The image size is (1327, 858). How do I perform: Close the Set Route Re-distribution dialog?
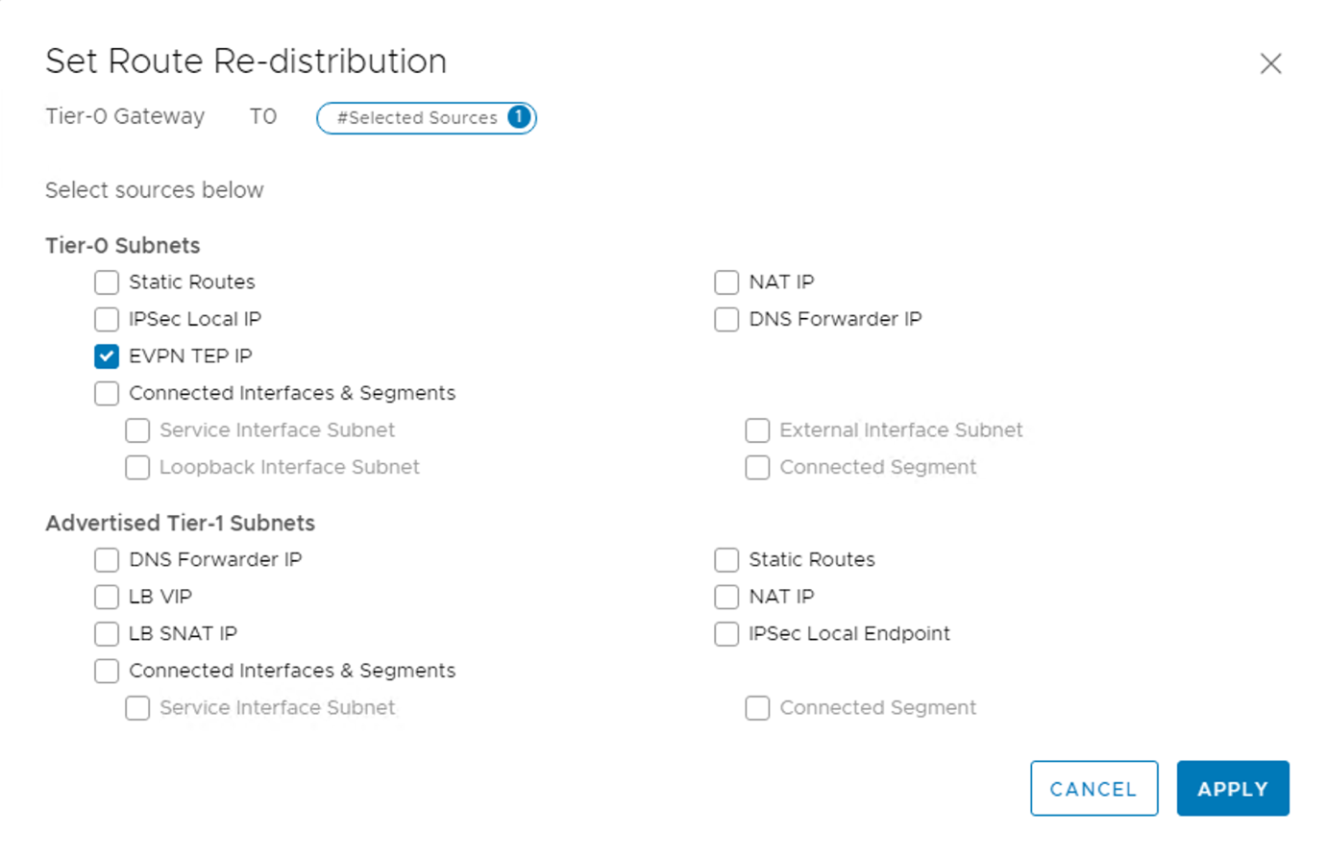pos(1270,63)
